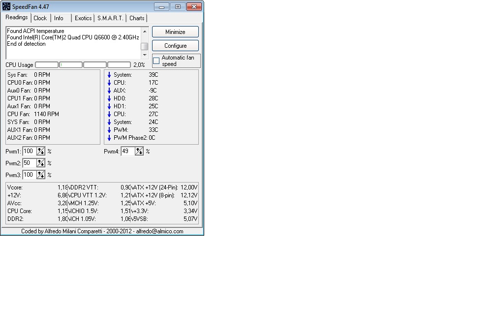
Task: Click the 'Aux0 Fan: 0 RPM' reading
Action: (29, 91)
